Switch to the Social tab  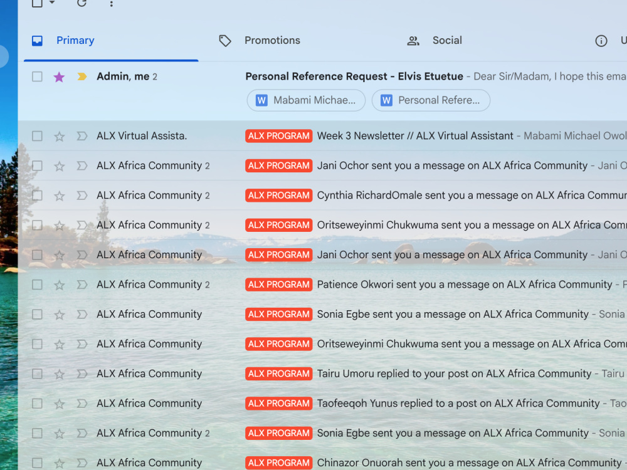[447, 40]
